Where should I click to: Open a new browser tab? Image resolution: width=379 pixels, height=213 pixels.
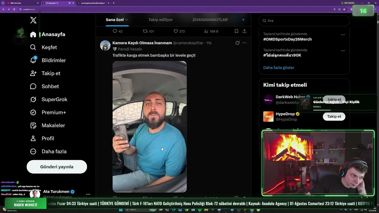114,3
